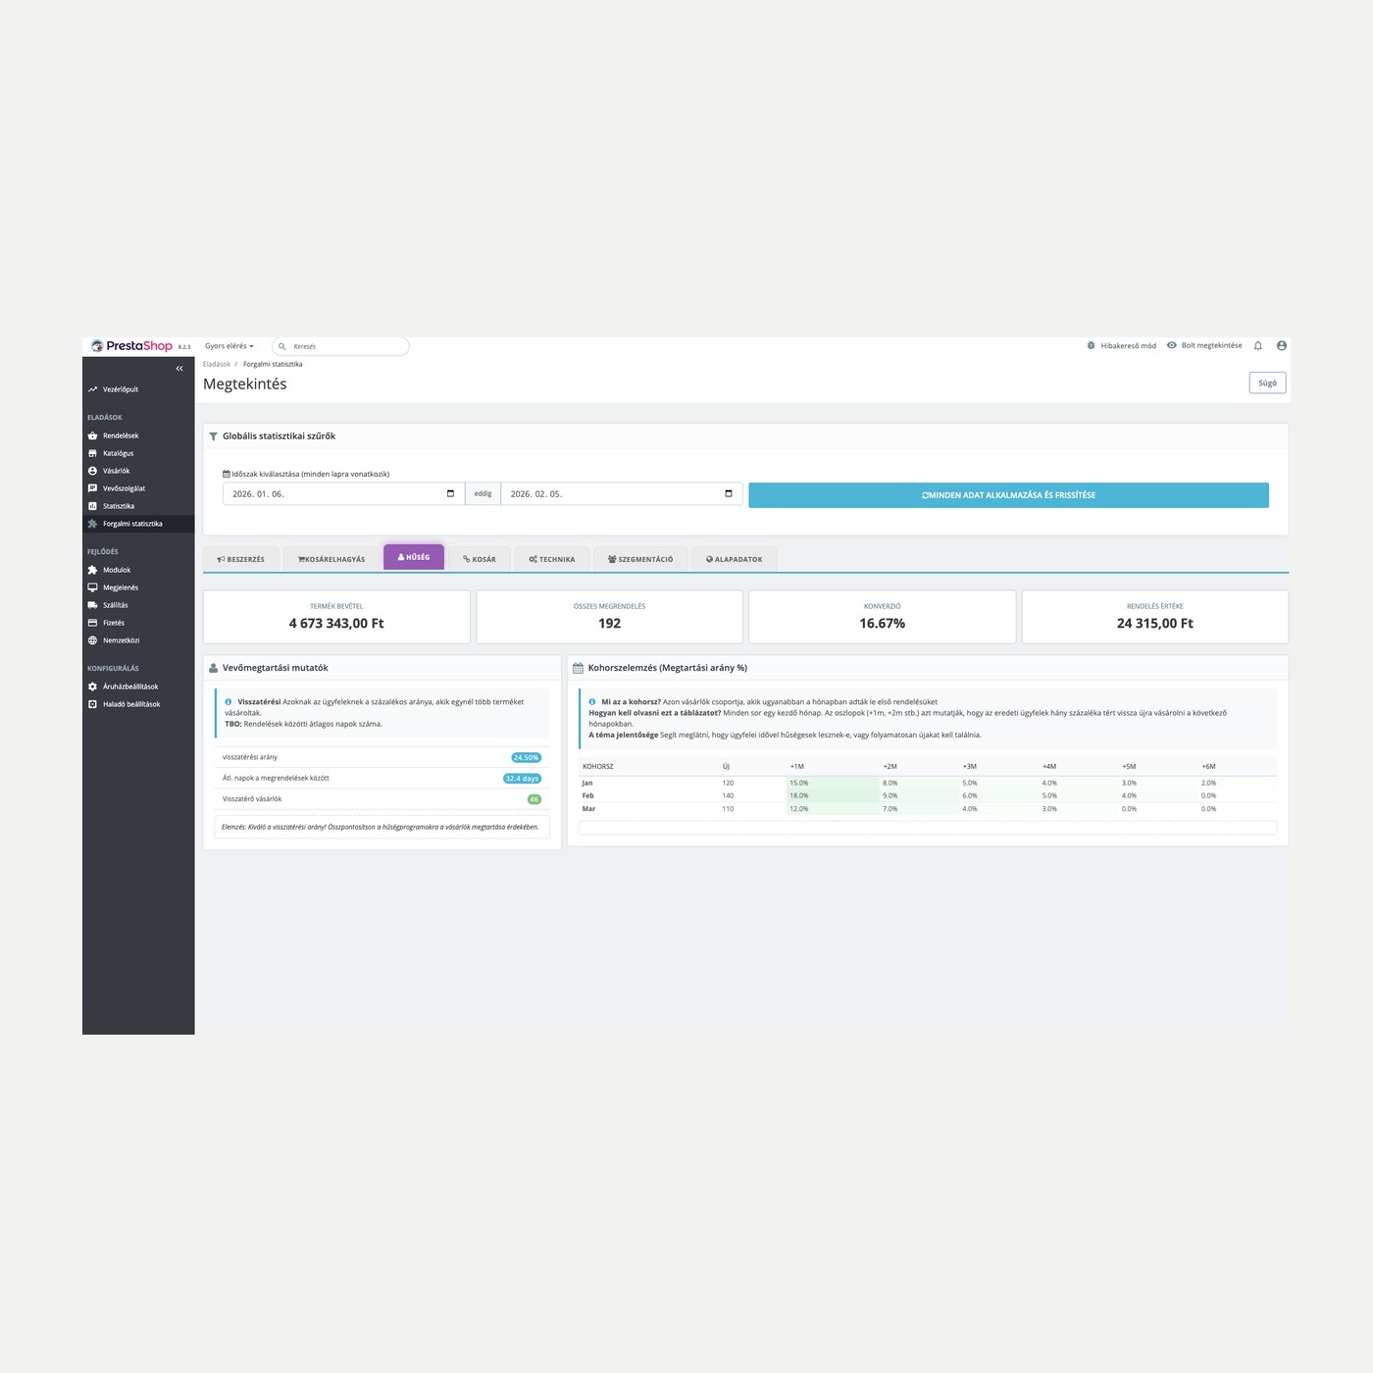Follow the Eladások breadcrumb link
Viewport: 1373px width, 1373px height.
[217, 364]
